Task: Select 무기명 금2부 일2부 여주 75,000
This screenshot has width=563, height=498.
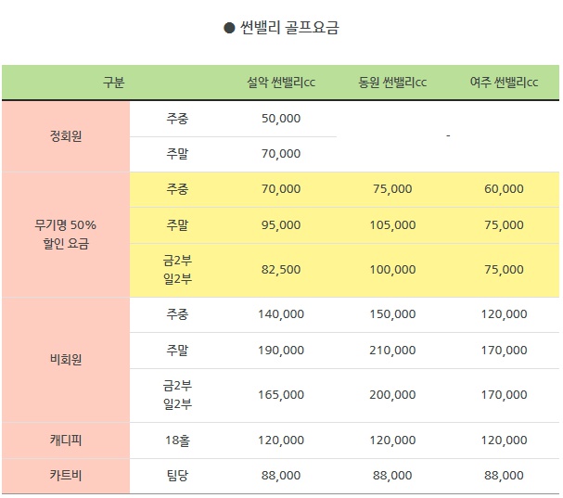Action: pos(505,270)
